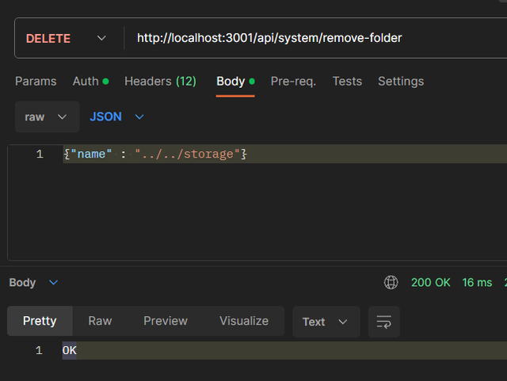Expand the raw body type dropdown

tap(47, 116)
